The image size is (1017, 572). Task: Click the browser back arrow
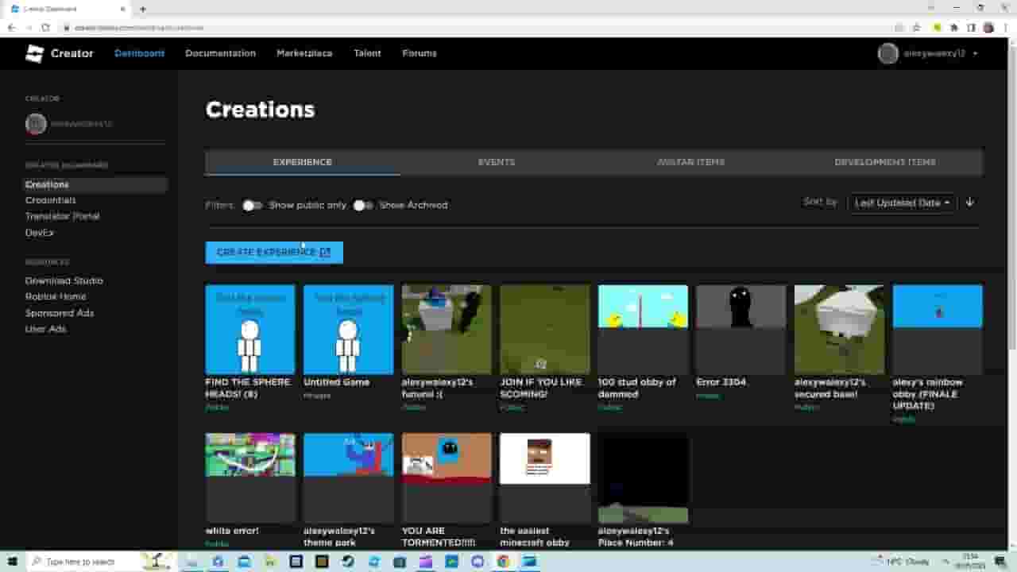click(x=11, y=27)
